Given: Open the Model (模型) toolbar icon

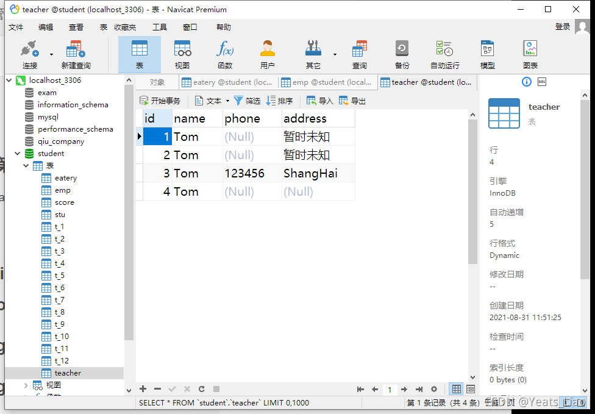Looking at the screenshot, I should click(487, 55).
